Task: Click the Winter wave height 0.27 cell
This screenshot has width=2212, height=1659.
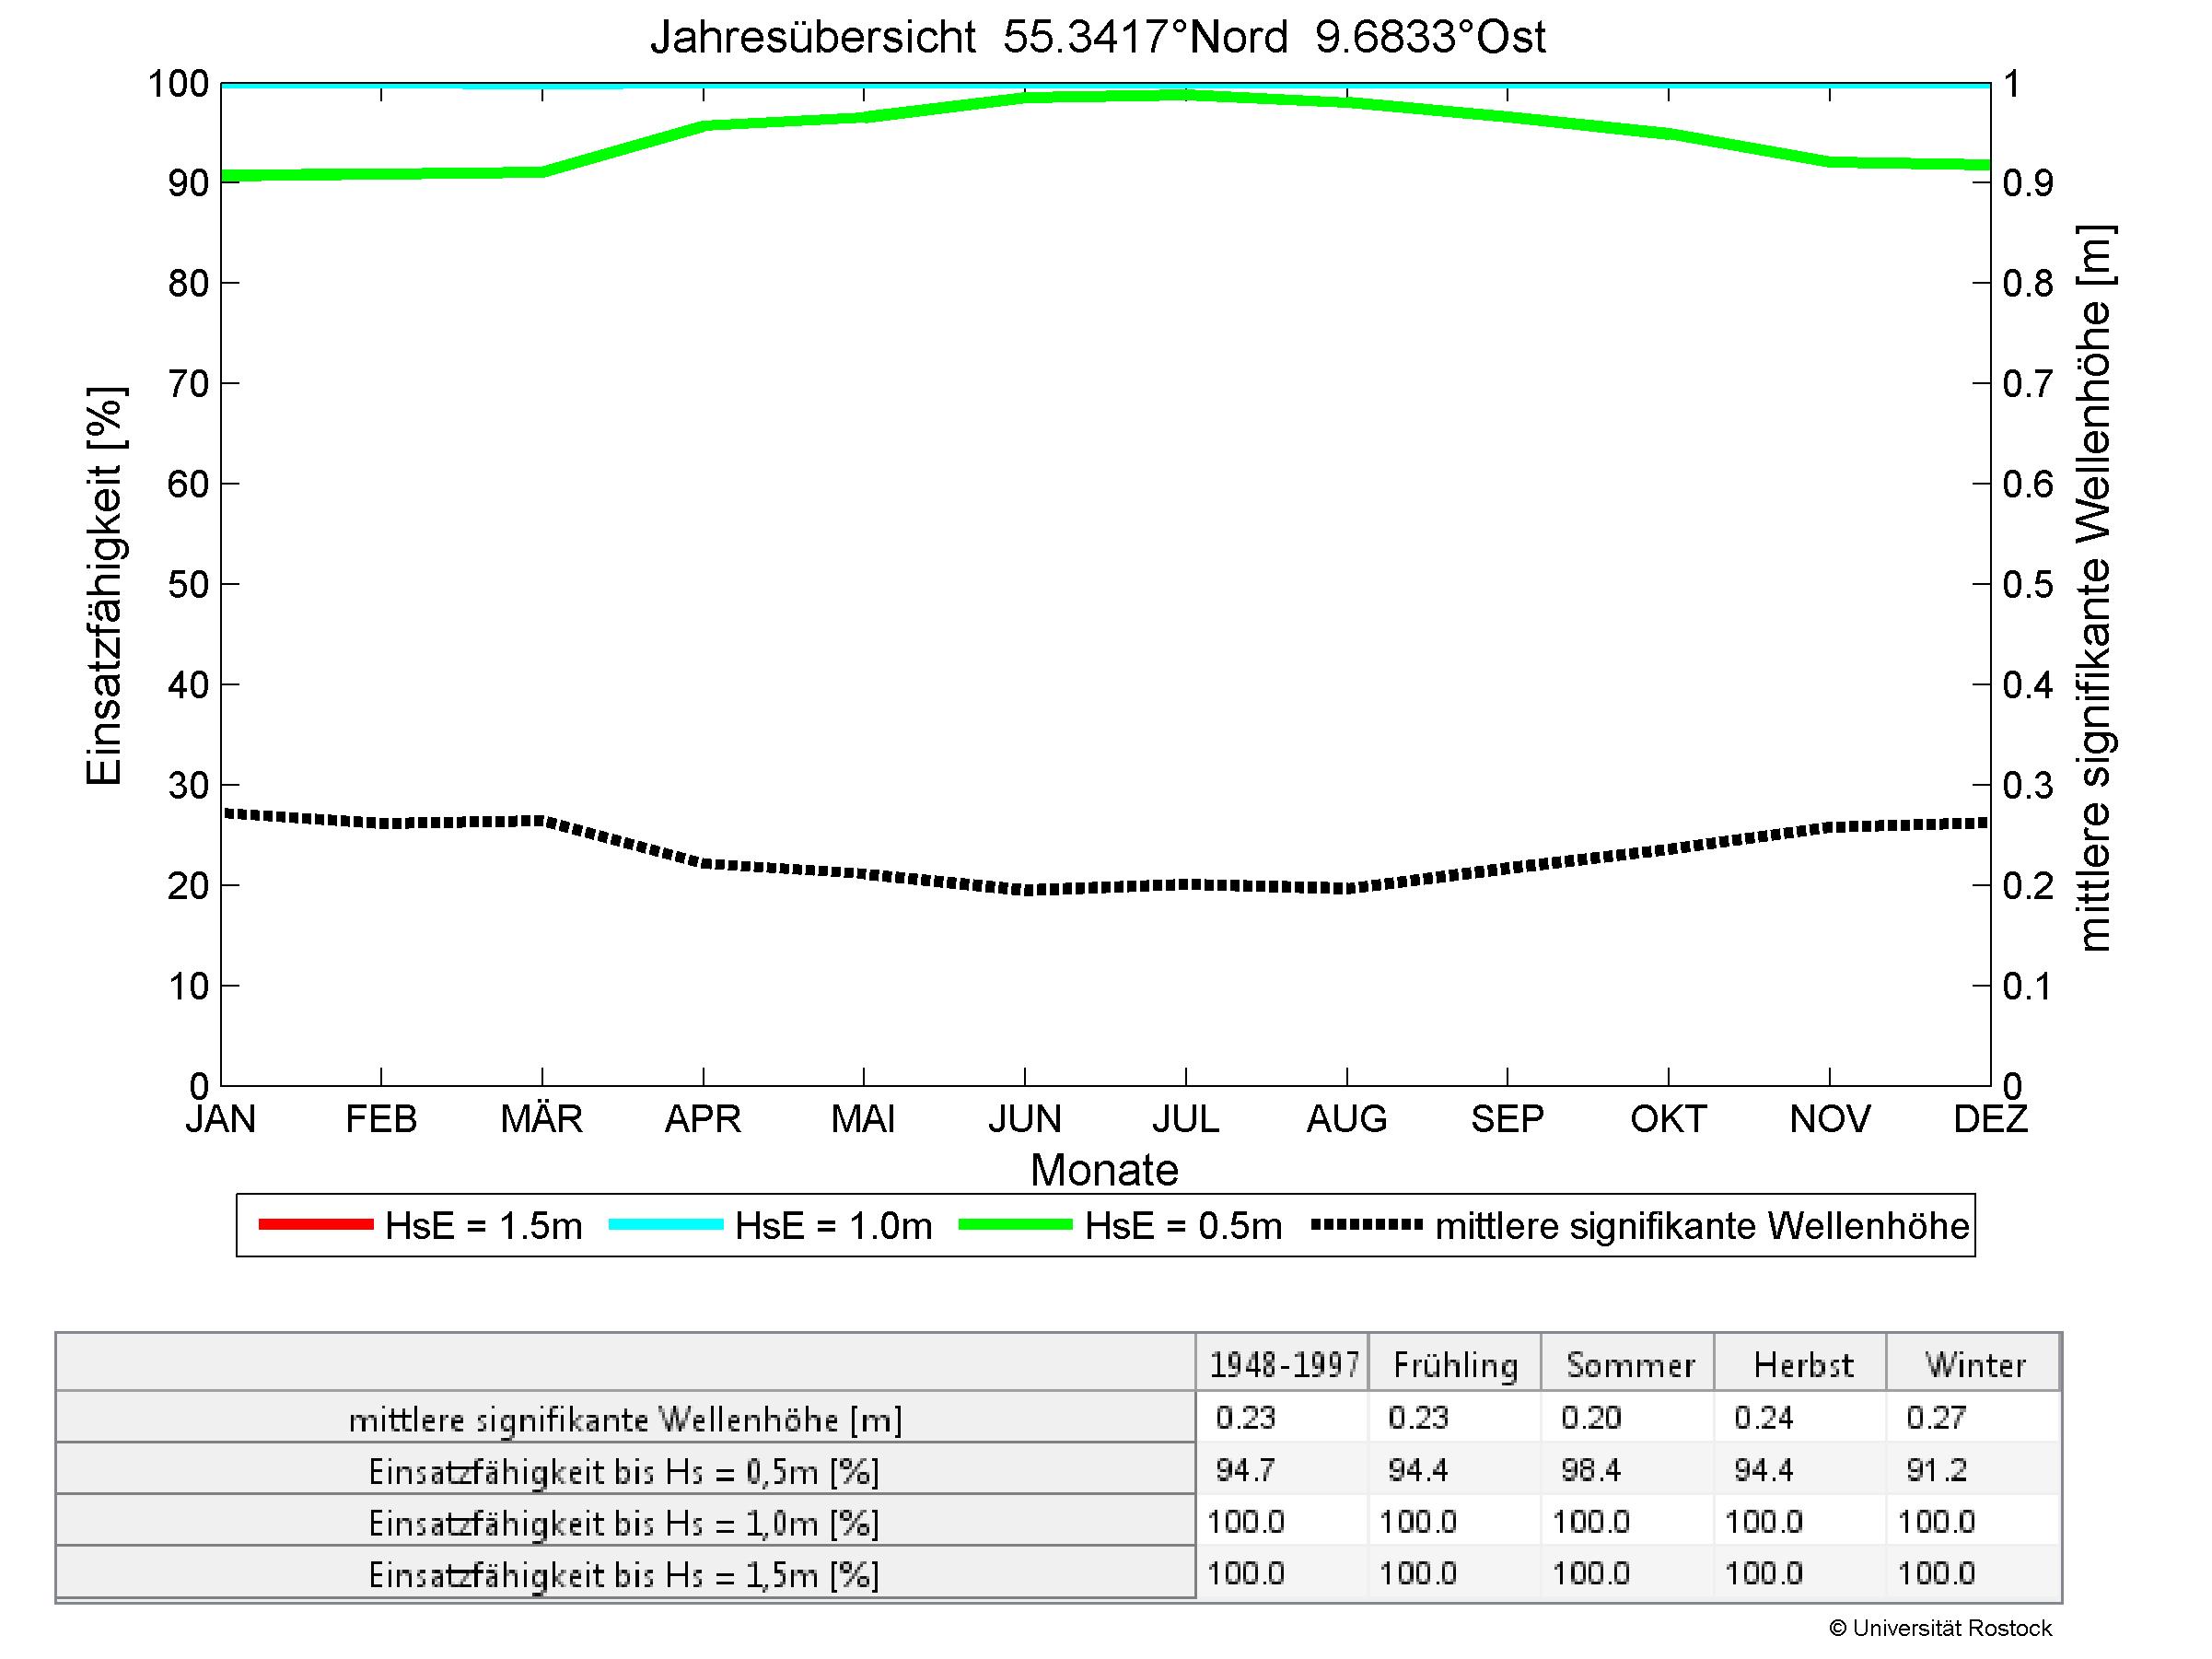Action: coord(1936,1418)
